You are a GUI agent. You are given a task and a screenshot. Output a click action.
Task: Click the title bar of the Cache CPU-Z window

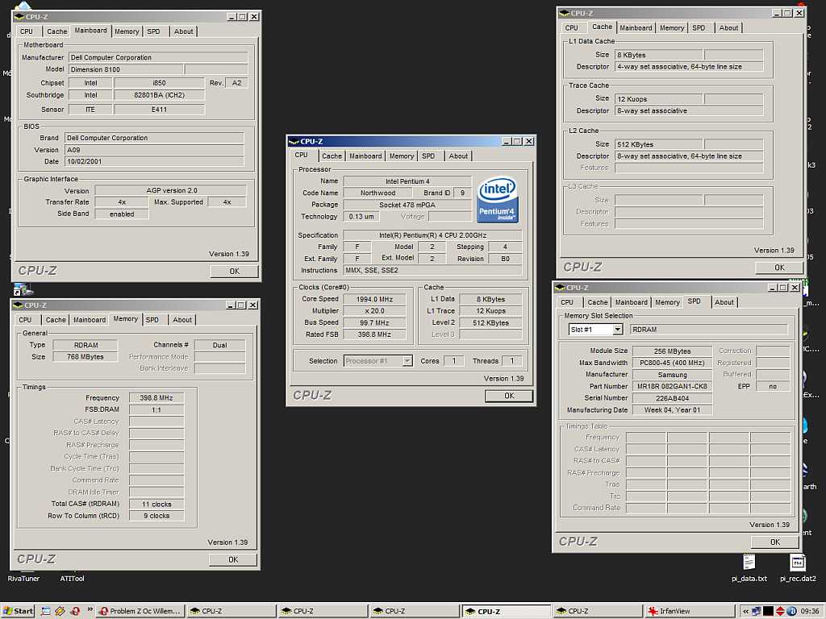pos(682,13)
